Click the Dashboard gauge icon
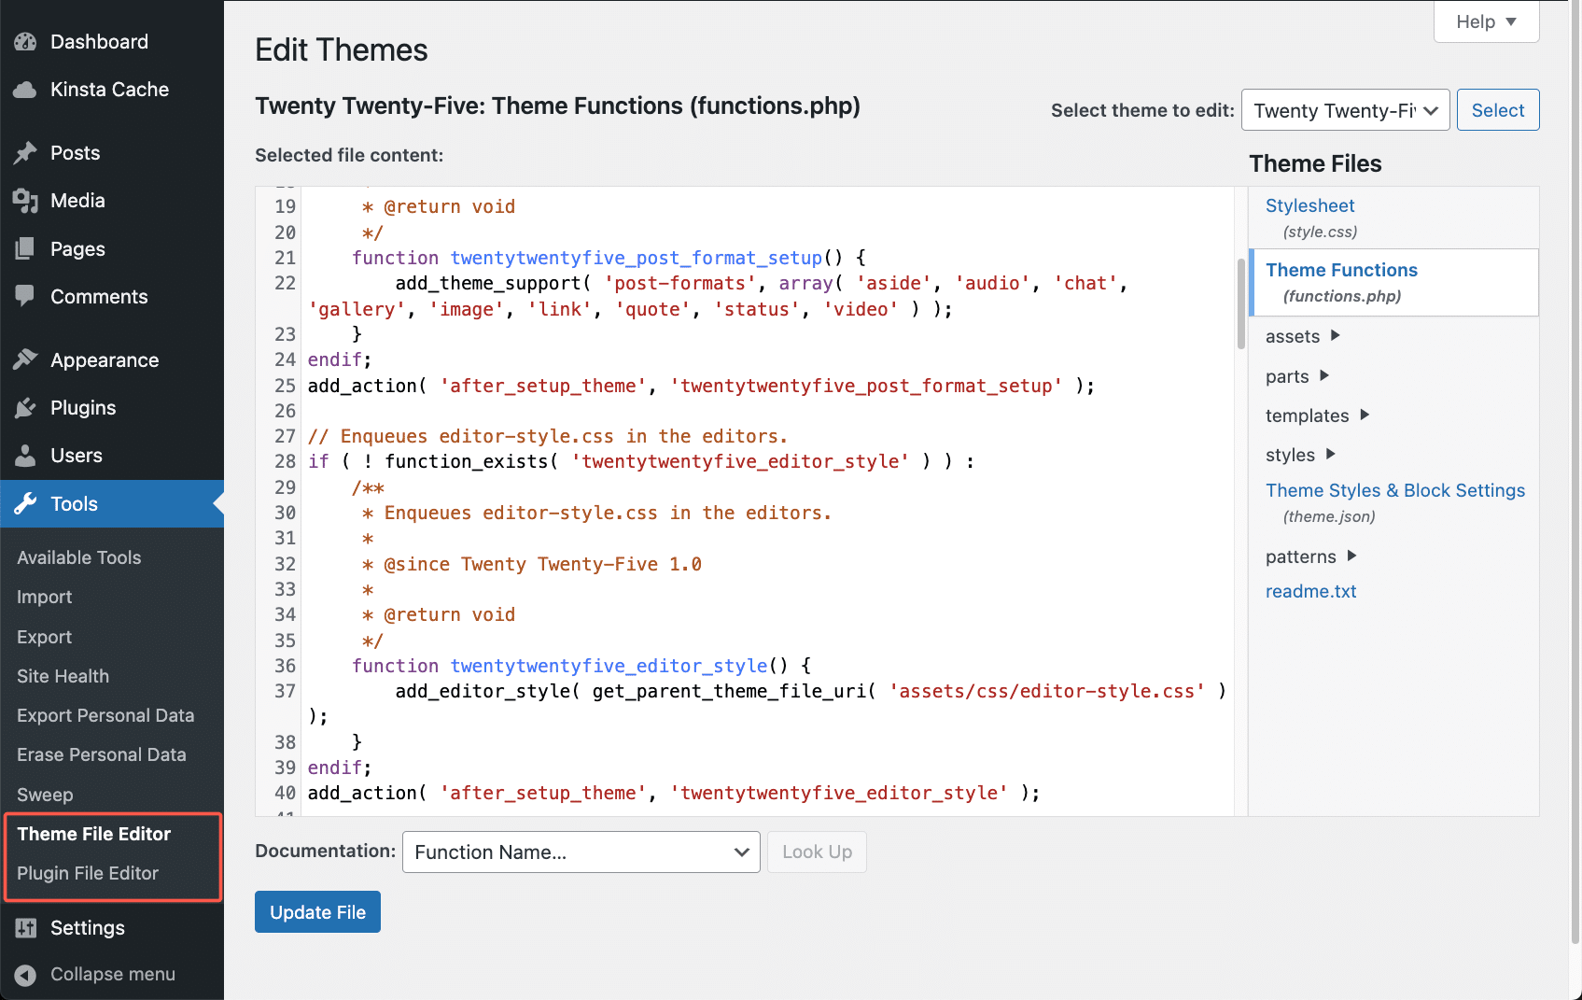Image resolution: width=1582 pixels, height=1000 pixels. pos(25,42)
